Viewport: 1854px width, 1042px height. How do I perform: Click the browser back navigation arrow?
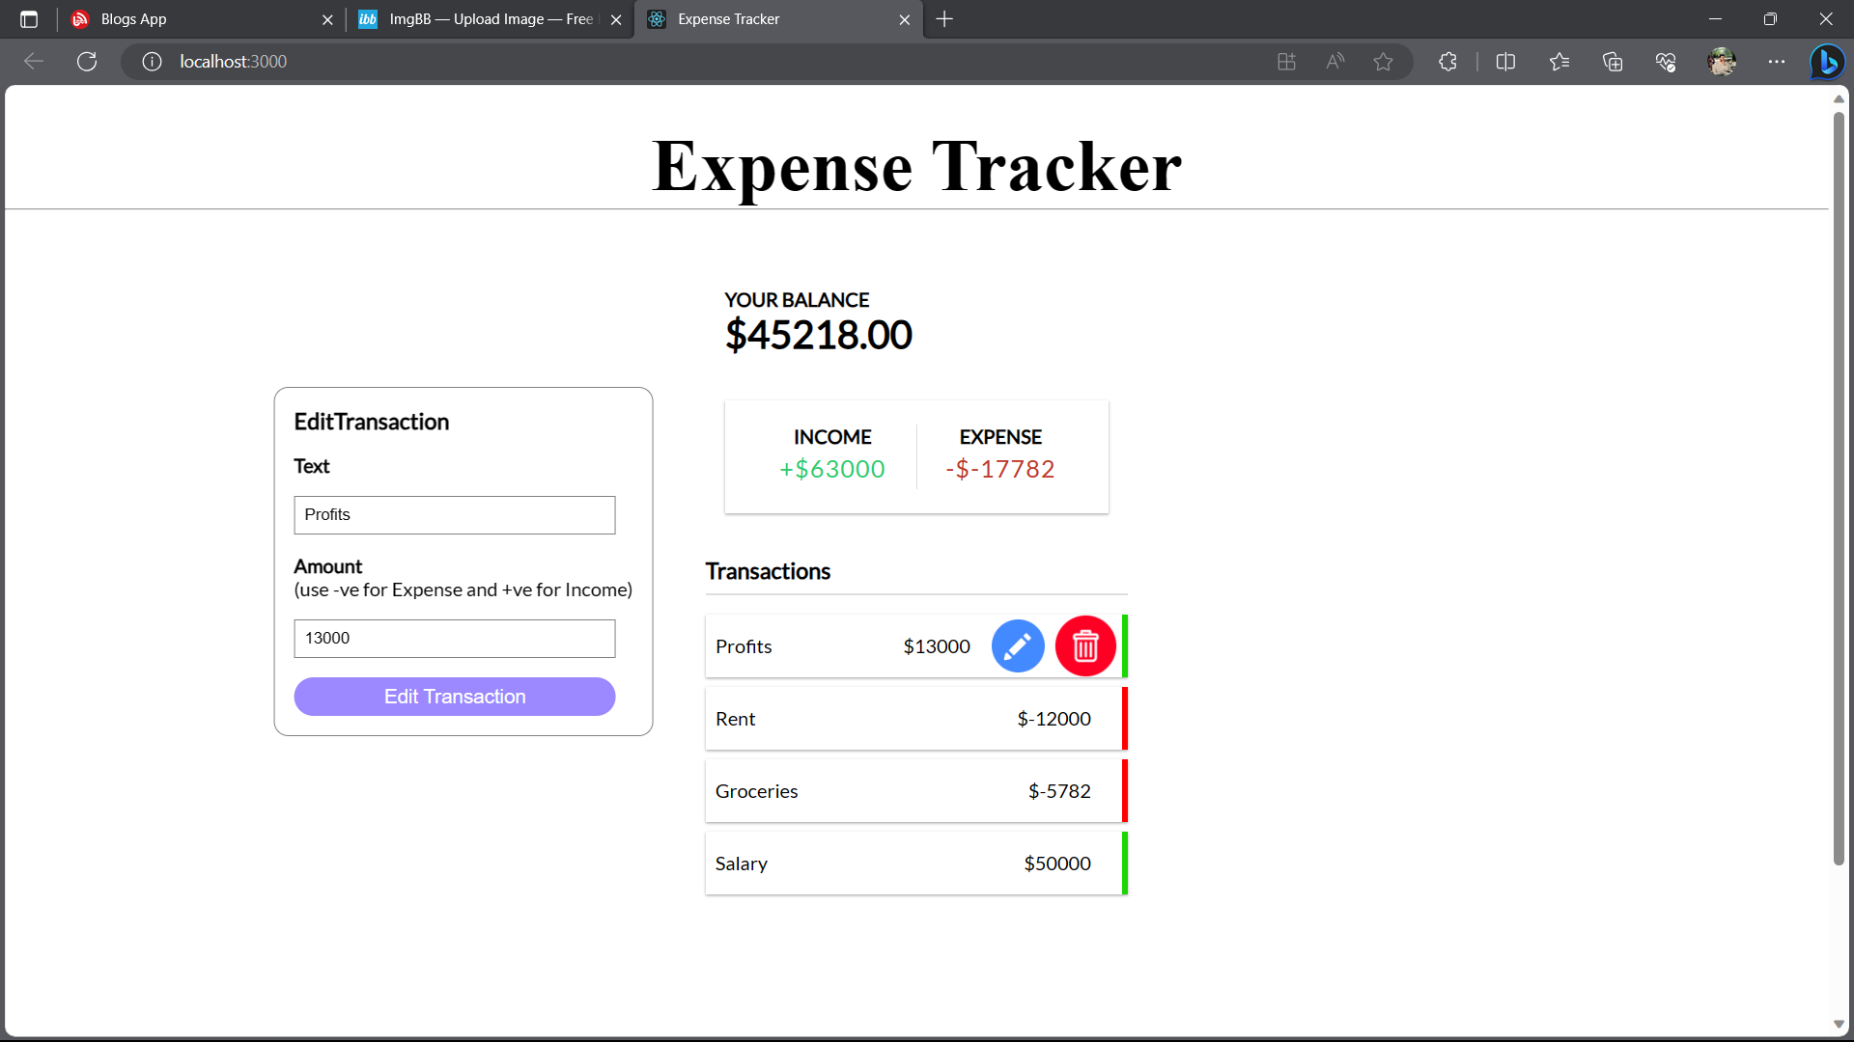point(35,61)
